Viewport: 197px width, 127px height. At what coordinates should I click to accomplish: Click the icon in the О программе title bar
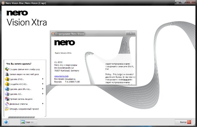(53, 34)
